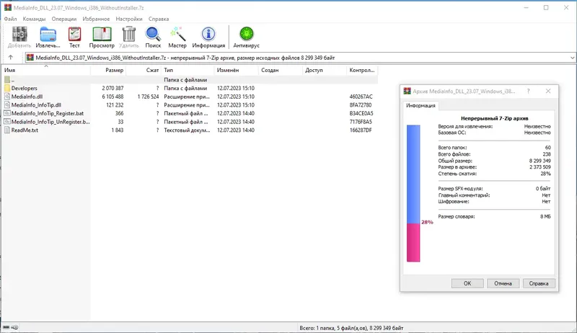The height and width of the screenshot is (333, 577).
Task: Open the Поиск magnifier icon
Action: [x=153, y=34]
